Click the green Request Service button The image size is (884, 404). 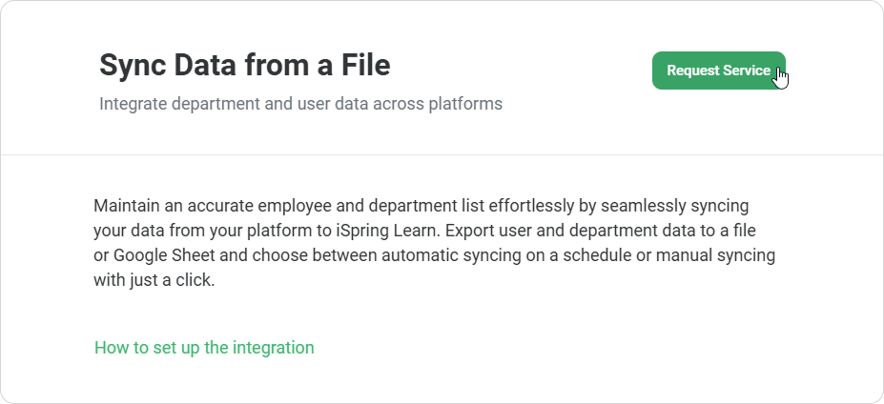click(x=718, y=71)
